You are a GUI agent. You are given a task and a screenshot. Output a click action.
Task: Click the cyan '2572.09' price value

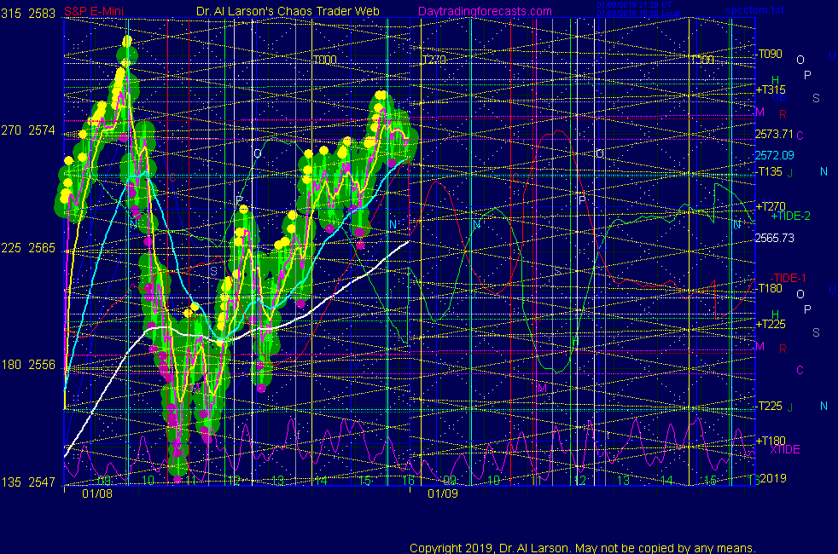(774, 155)
